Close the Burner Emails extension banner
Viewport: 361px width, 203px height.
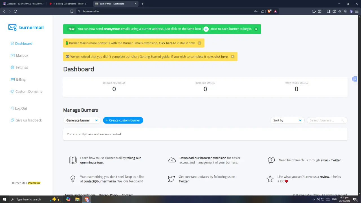pos(199,43)
